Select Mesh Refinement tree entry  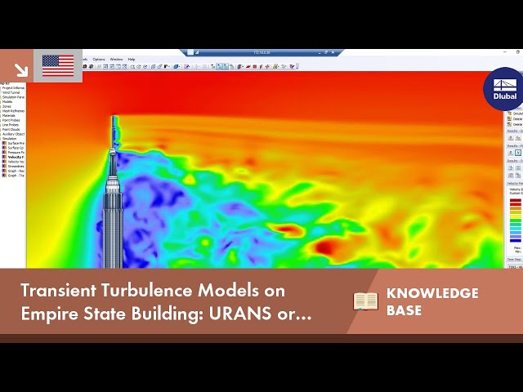(x=13, y=111)
